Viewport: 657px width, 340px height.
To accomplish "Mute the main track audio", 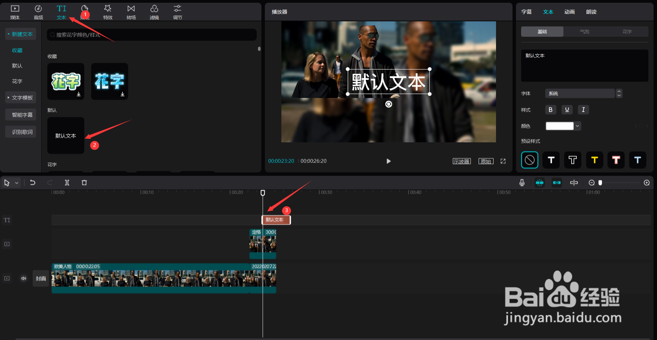I will point(24,278).
